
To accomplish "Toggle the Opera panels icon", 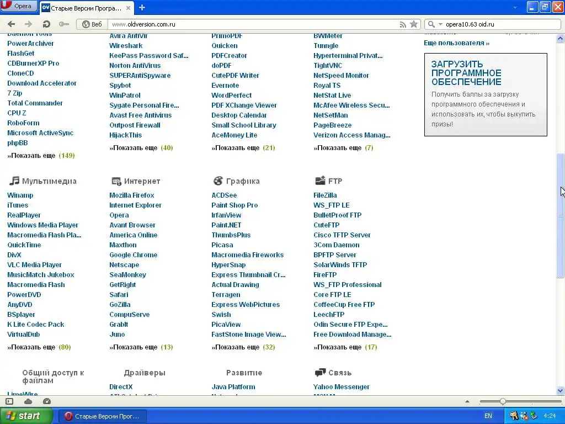I will (9, 401).
